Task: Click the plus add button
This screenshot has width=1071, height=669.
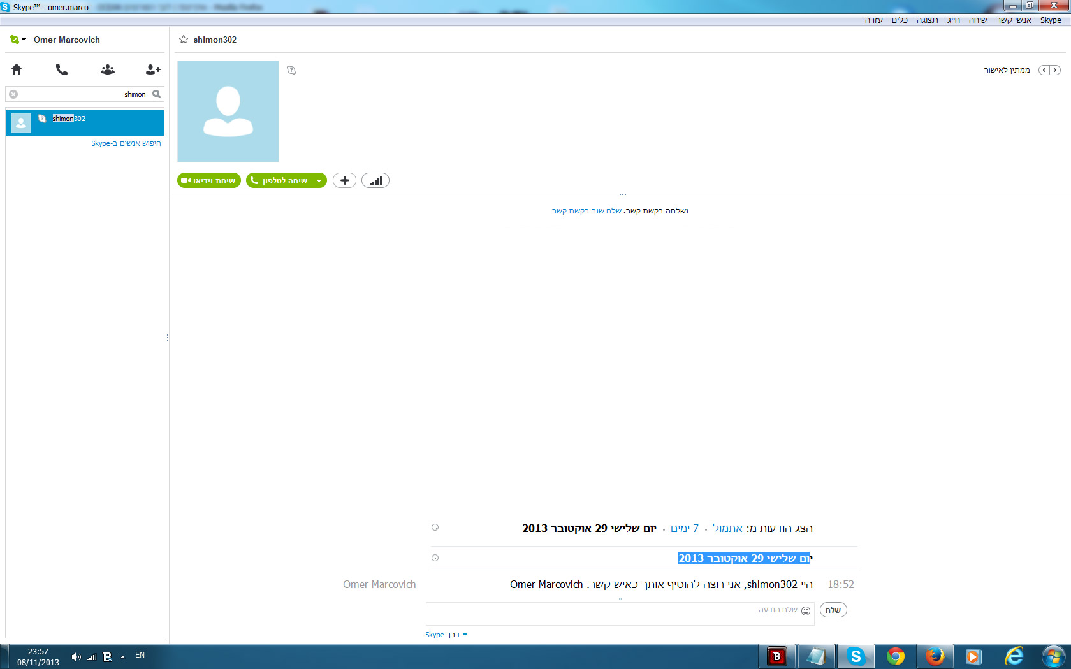Action: click(x=344, y=180)
